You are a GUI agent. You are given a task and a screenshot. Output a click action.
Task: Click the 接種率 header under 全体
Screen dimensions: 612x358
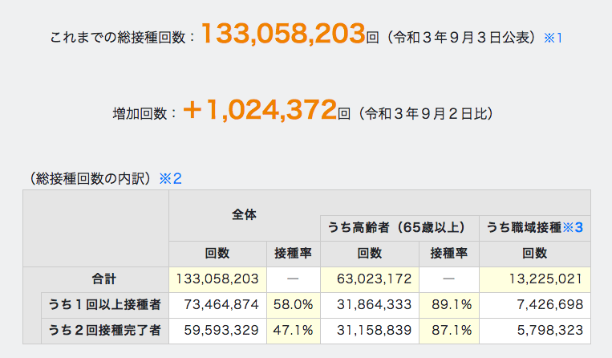coord(293,254)
